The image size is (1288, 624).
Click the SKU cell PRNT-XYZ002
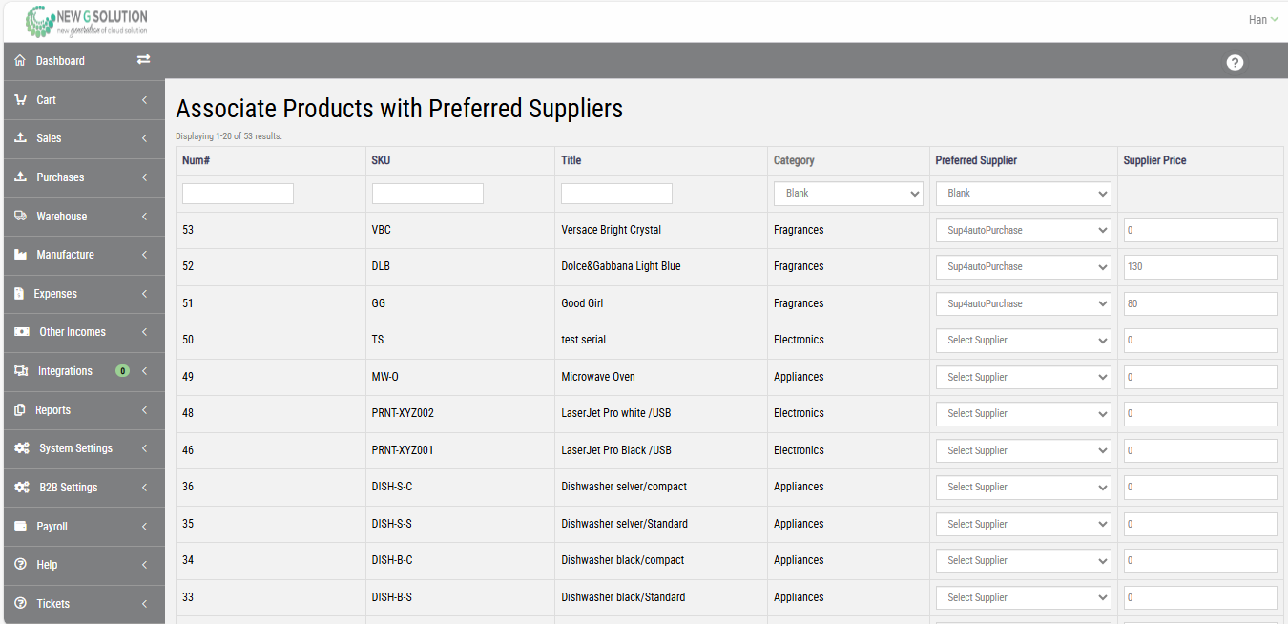403,413
